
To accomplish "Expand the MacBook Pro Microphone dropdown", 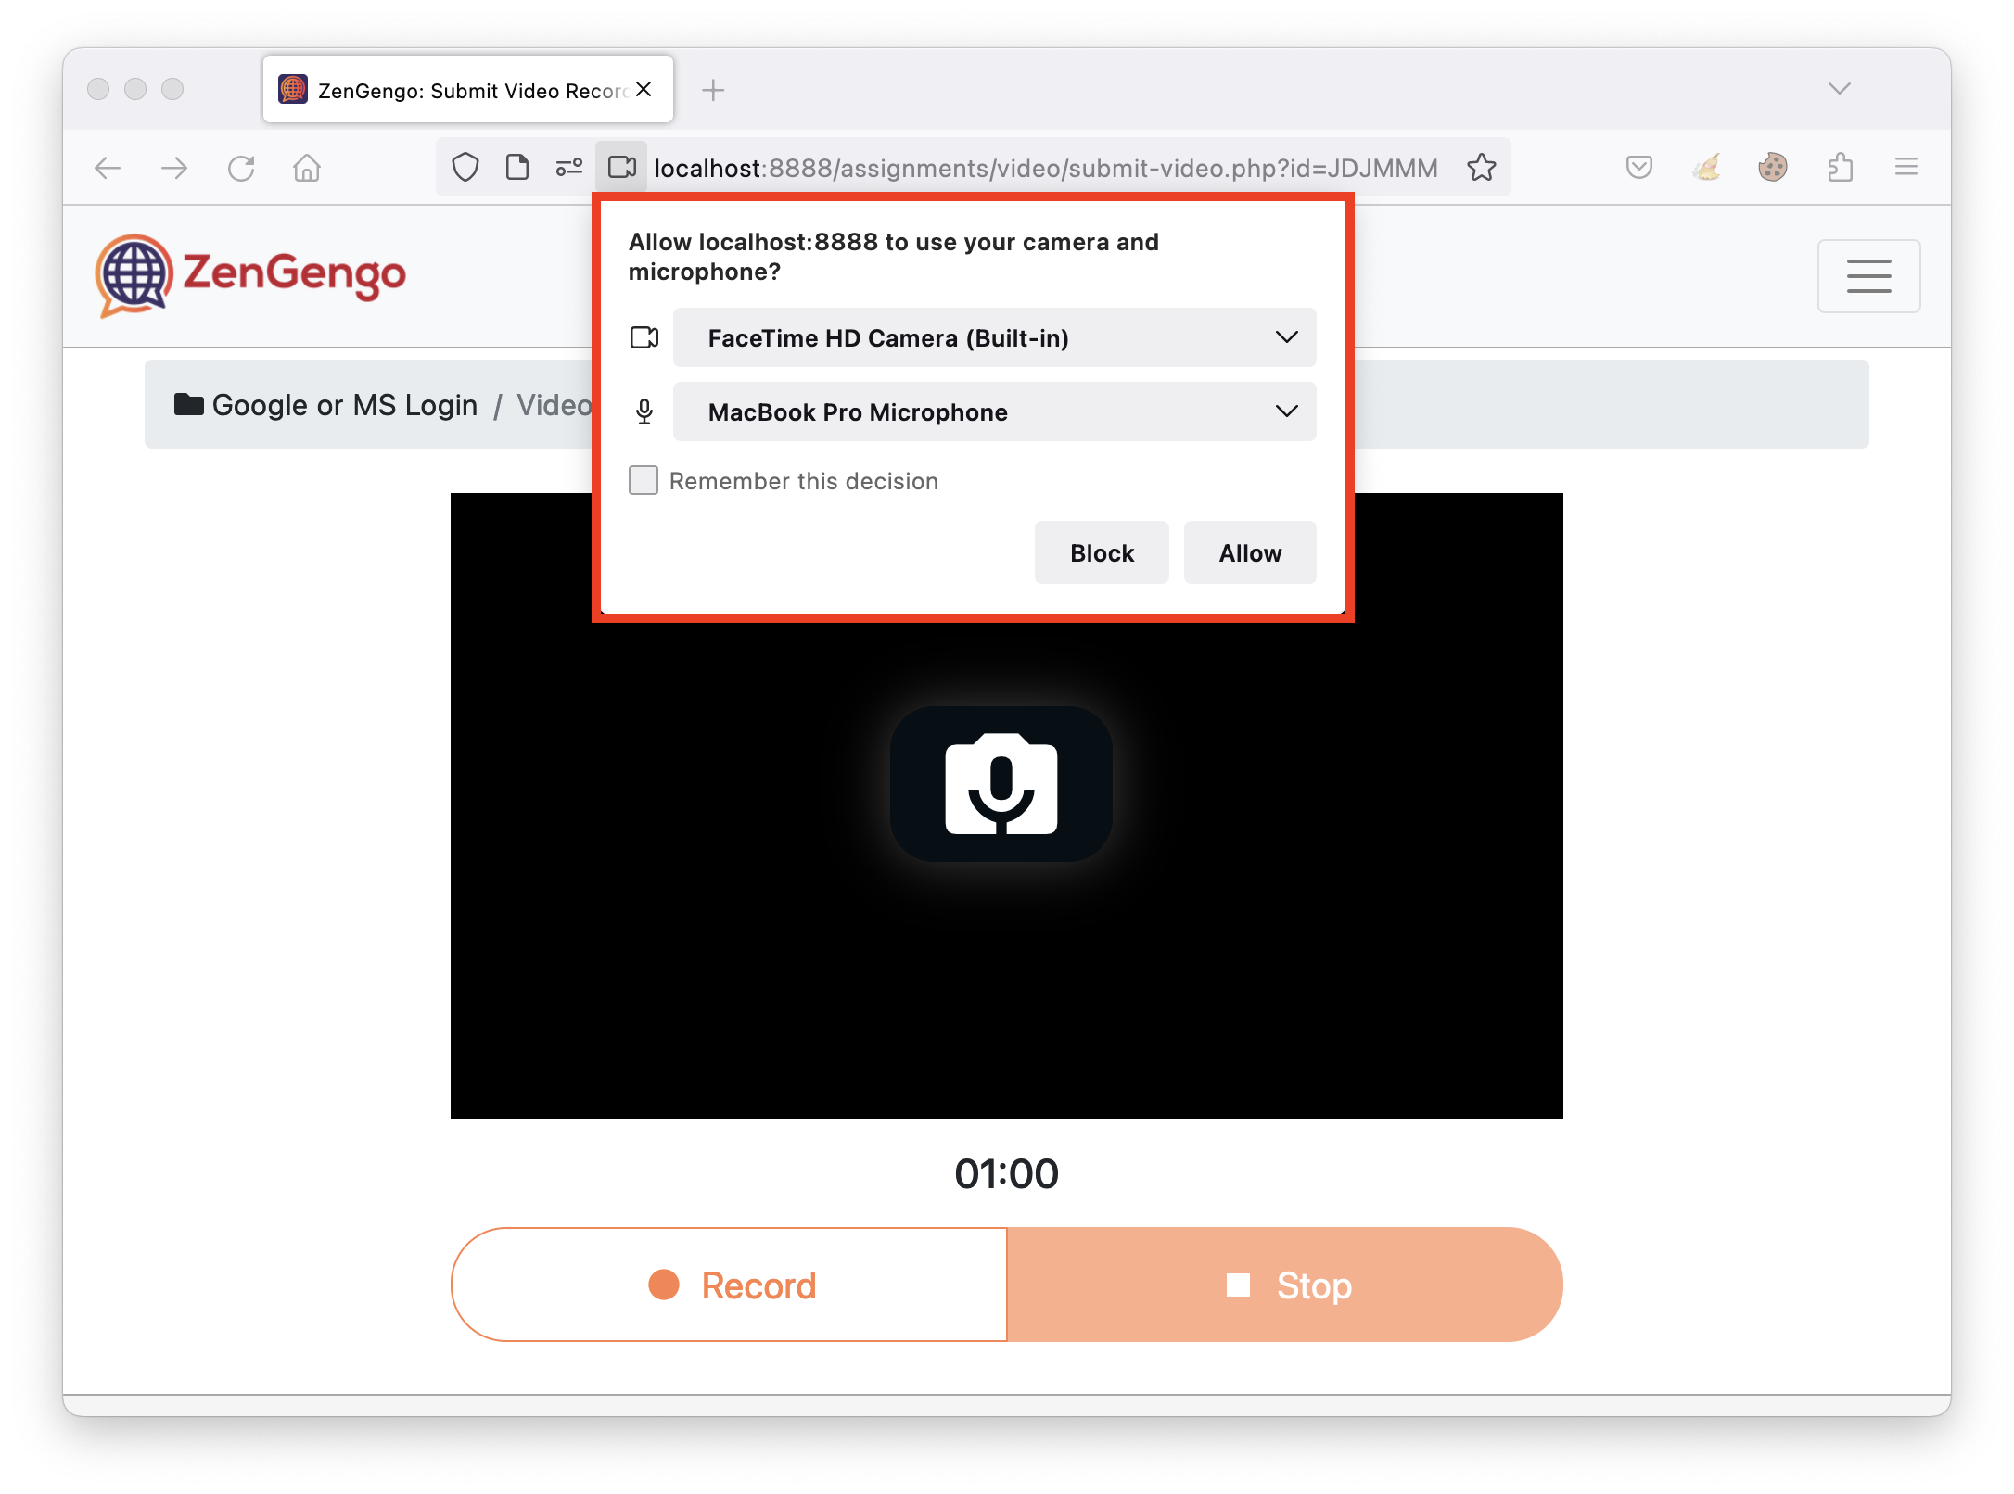I will coord(993,411).
